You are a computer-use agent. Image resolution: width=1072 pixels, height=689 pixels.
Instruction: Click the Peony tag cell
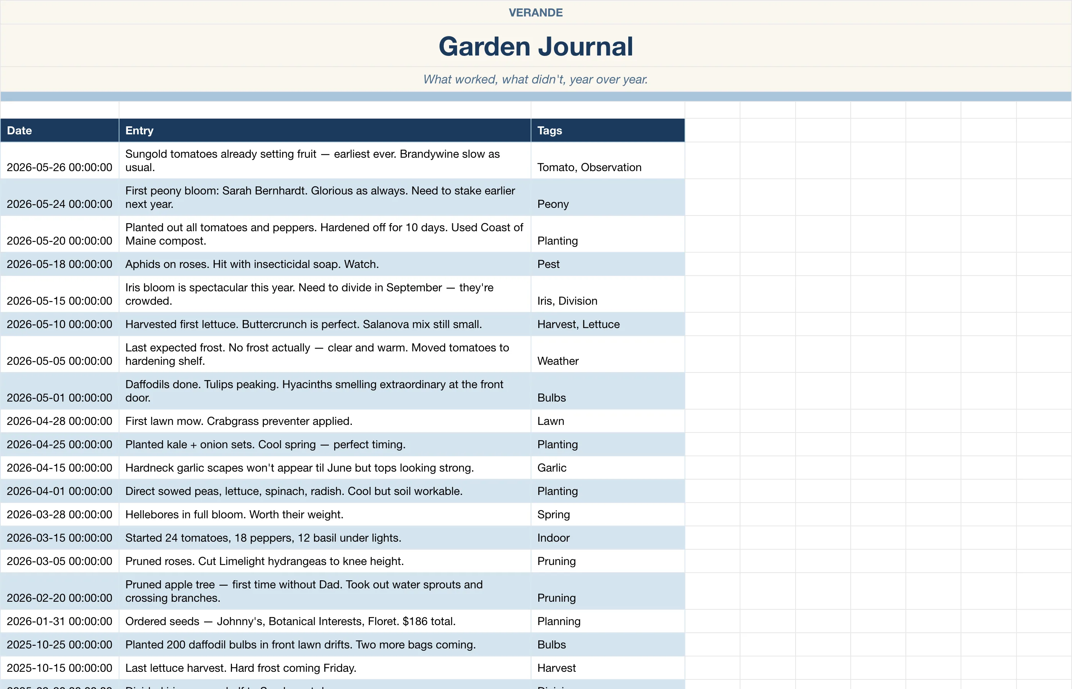[x=608, y=197]
